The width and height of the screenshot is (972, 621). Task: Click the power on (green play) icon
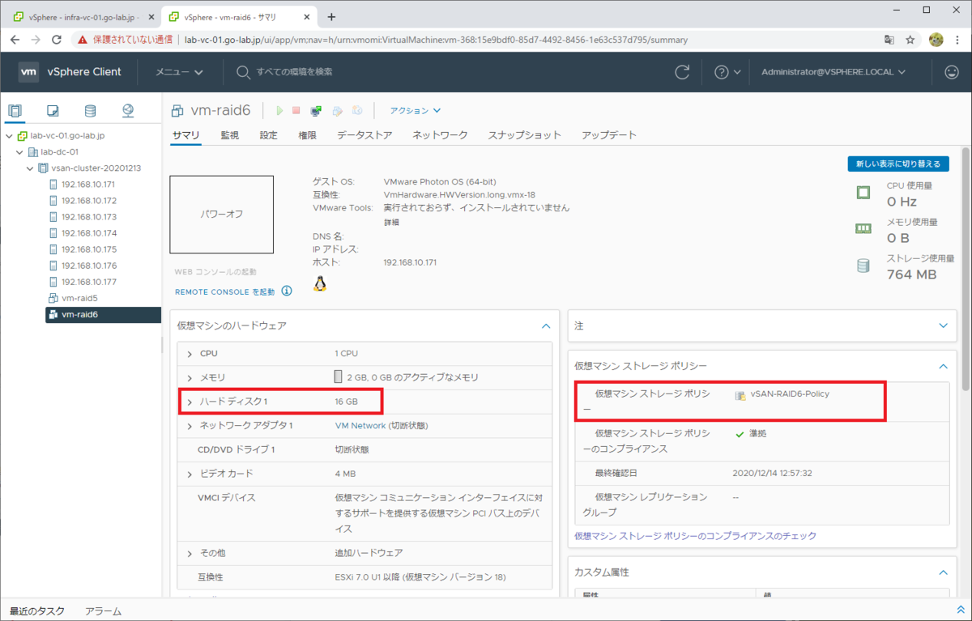[279, 110]
